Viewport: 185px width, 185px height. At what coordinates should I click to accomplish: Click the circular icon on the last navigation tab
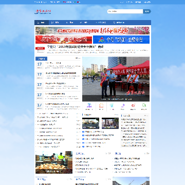(x=114, y=23)
